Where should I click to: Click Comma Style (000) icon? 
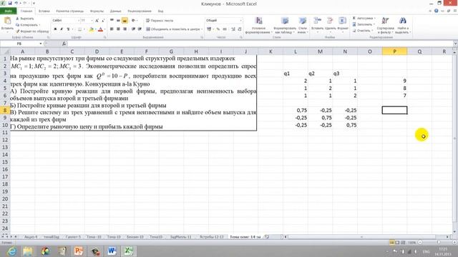pyautogui.click(x=225, y=29)
